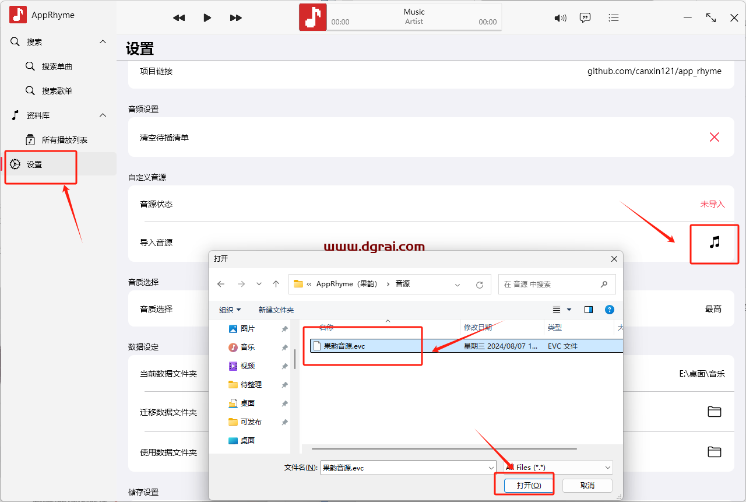Open the file name combo dropdown arrow
This screenshot has height=502, width=746.
click(491, 468)
